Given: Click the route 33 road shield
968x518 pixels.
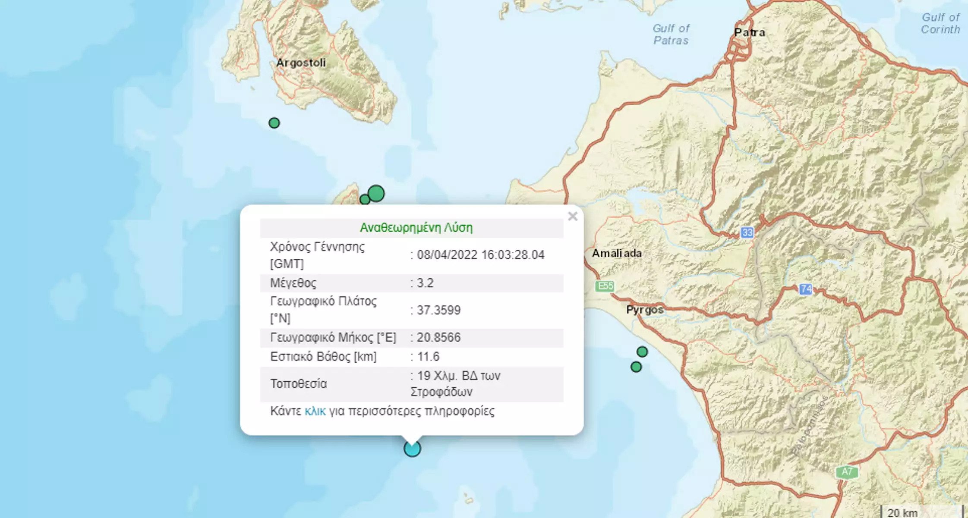Looking at the screenshot, I should click(747, 233).
